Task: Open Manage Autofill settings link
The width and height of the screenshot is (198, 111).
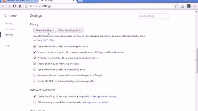Action: tap(104, 97)
